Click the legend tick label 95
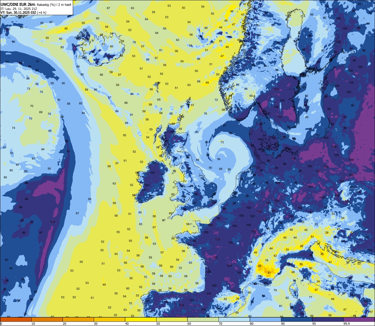This screenshot has height=326, width=375. click(314, 324)
